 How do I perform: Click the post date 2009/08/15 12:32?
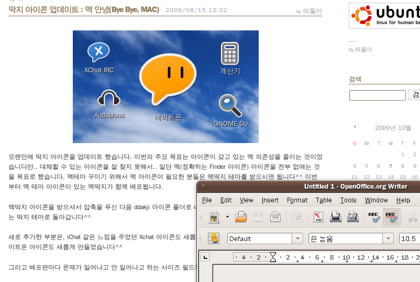pyautogui.click(x=196, y=10)
